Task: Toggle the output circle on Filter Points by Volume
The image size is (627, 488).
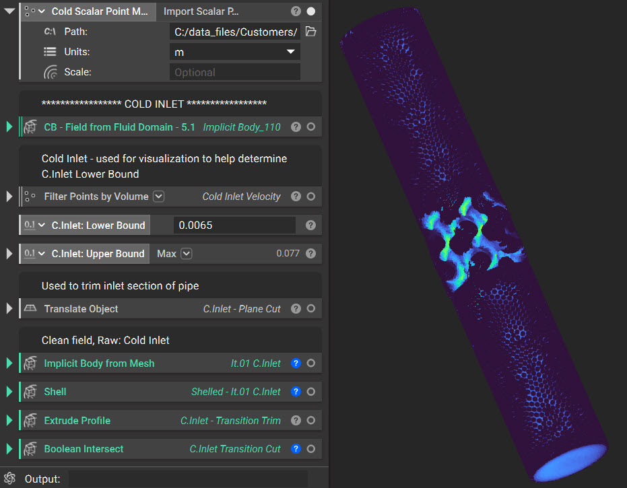Action: tap(310, 197)
